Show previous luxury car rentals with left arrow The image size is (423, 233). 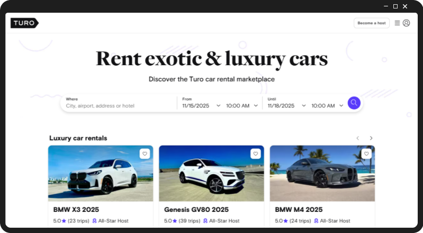tap(358, 138)
